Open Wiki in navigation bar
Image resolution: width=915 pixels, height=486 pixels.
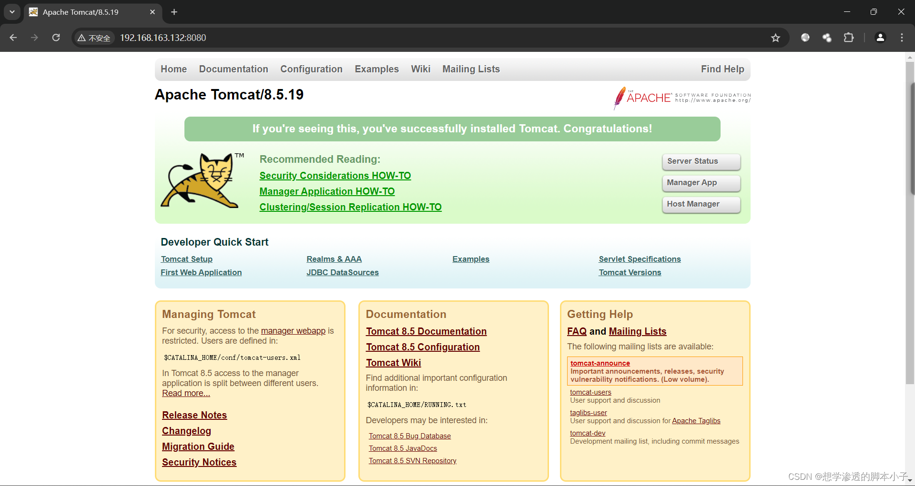pyautogui.click(x=421, y=69)
